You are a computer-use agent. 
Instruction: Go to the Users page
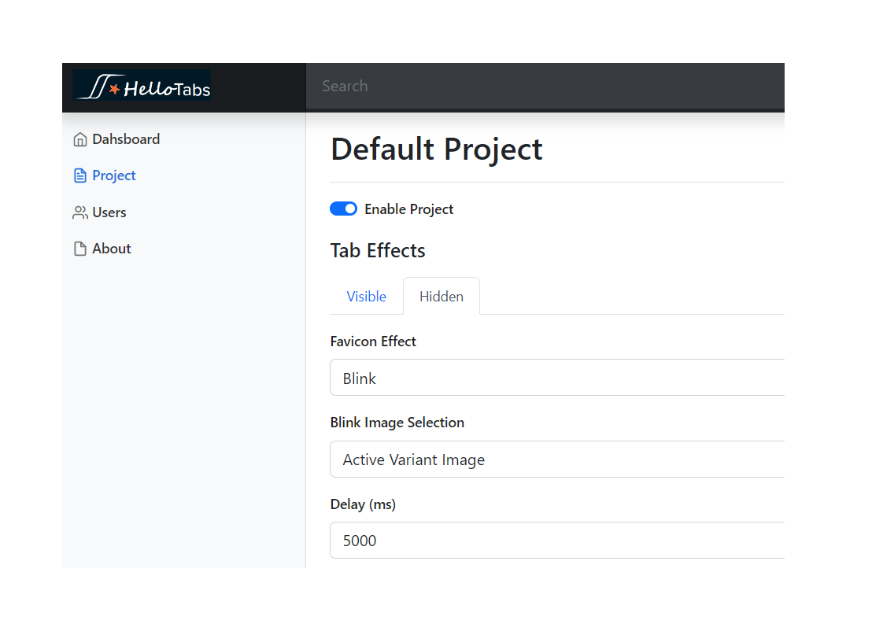tap(100, 212)
